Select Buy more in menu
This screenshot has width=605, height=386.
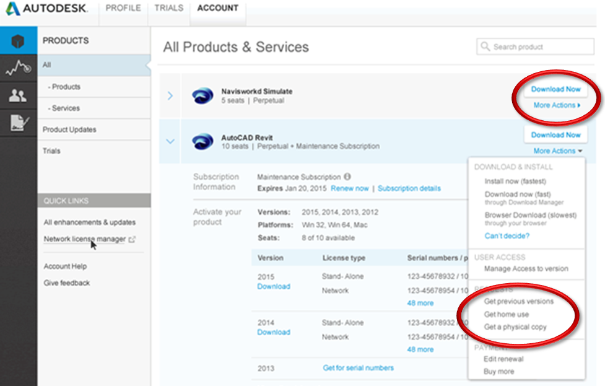tap(498, 372)
